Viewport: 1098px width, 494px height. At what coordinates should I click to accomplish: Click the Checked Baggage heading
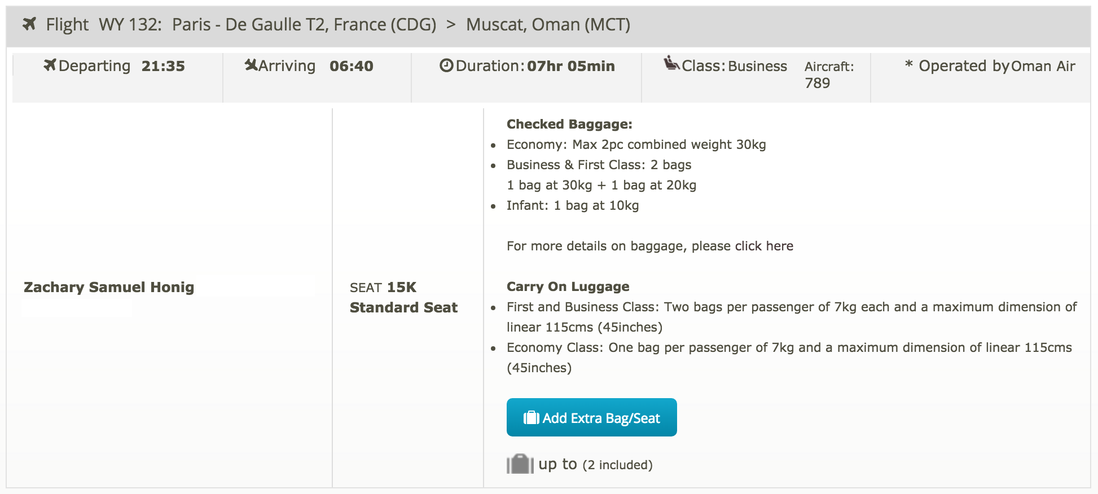click(x=569, y=124)
